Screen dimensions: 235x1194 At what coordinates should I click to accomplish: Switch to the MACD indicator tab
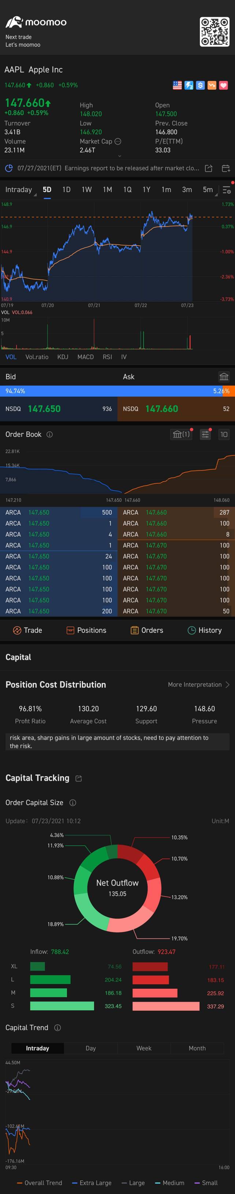point(85,357)
